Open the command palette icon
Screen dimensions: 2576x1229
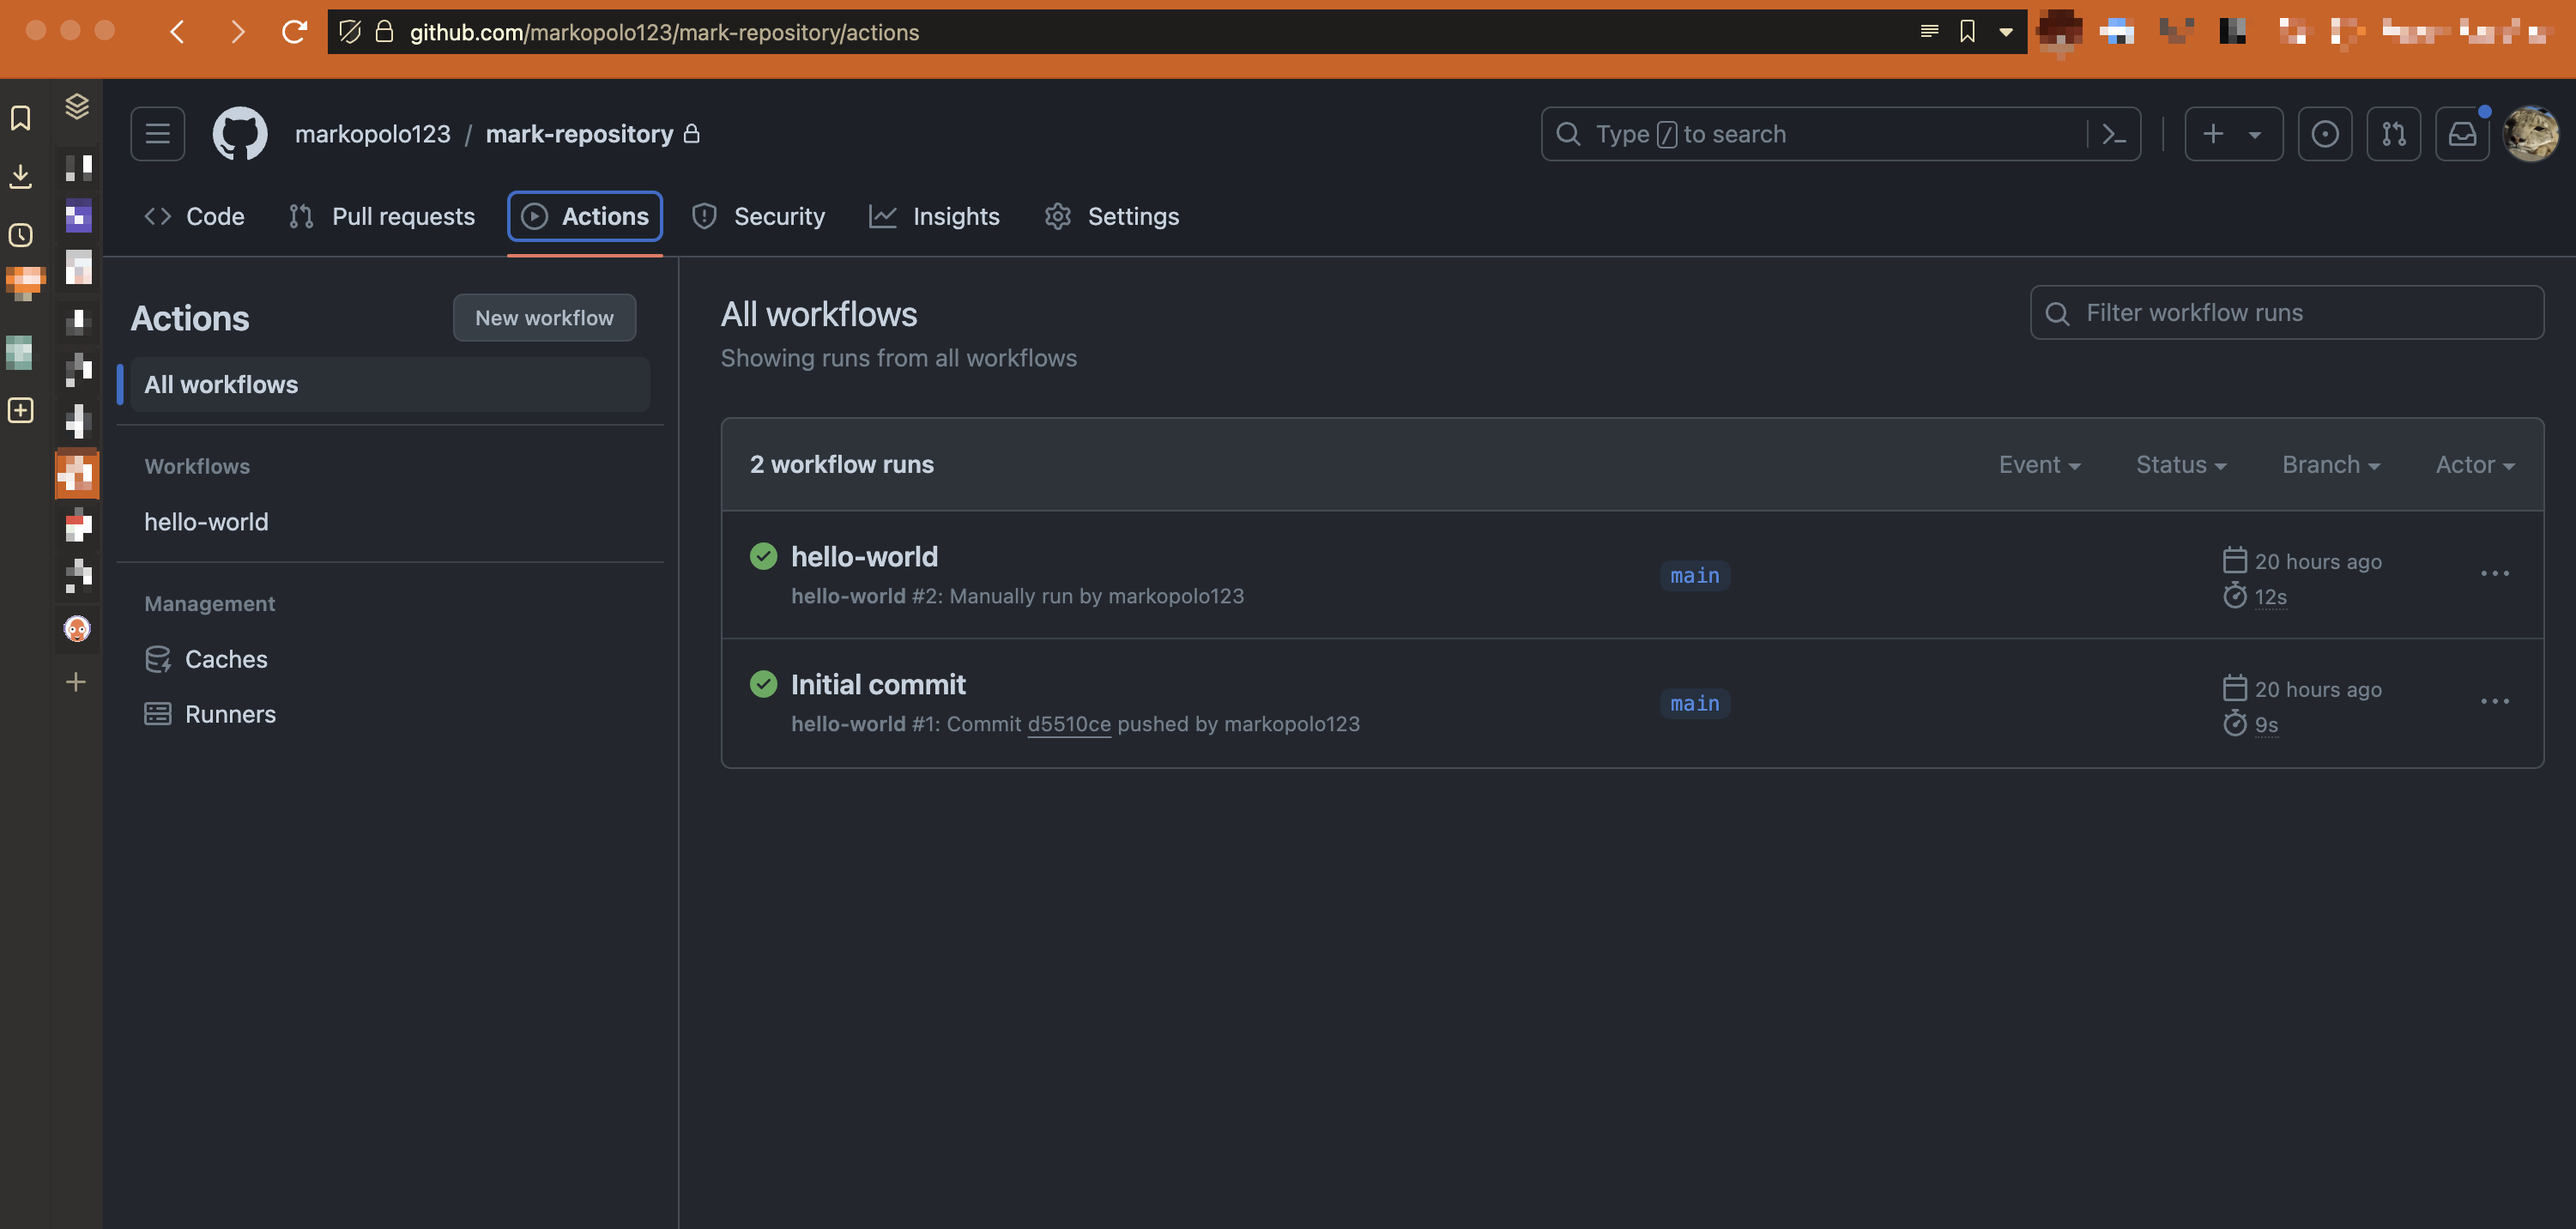pyautogui.click(x=2113, y=134)
